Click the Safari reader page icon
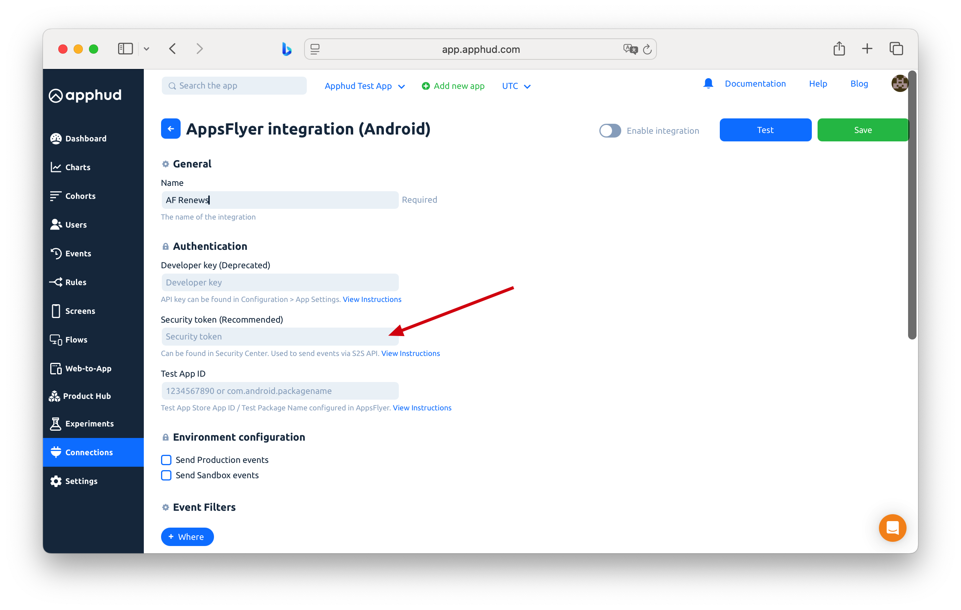Image resolution: width=961 pixels, height=610 pixels. [315, 49]
